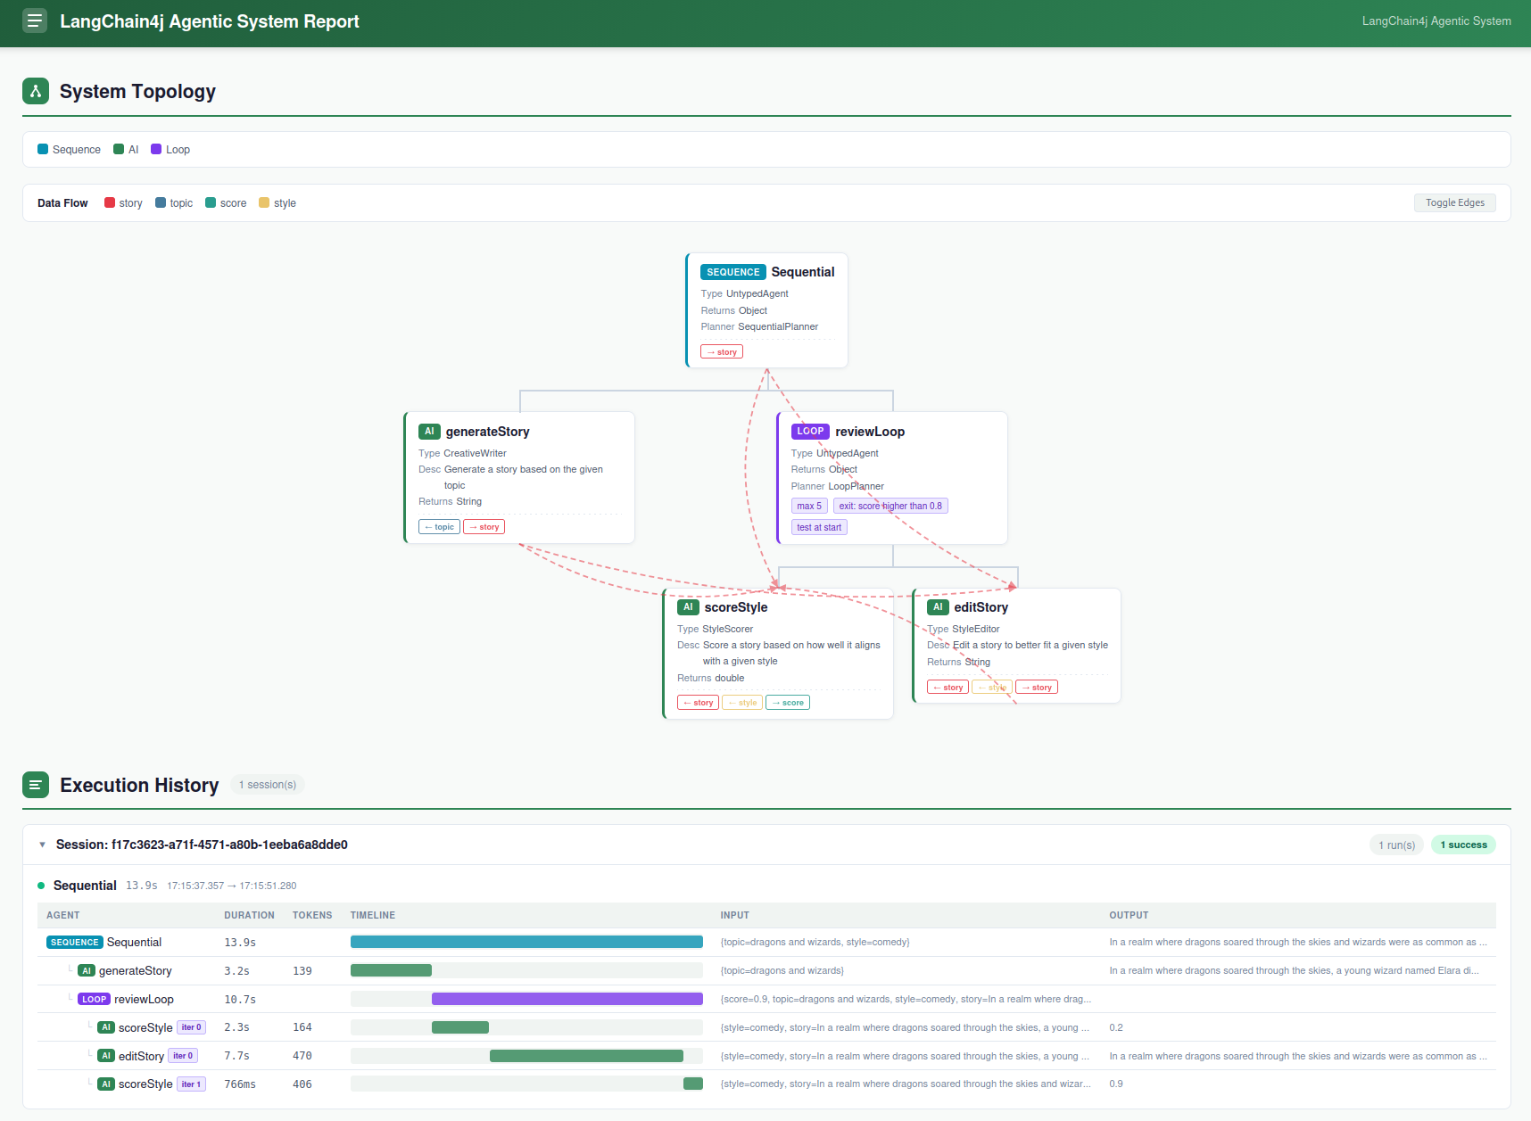This screenshot has width=1531, height=1121.
Task: Toggle the score data flow legend item
Action: (226, 203)
